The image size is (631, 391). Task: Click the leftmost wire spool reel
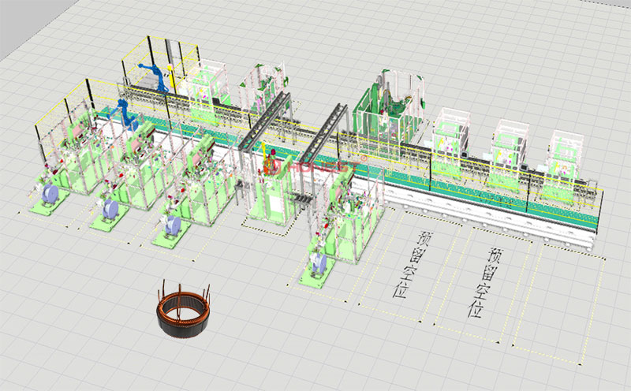50,195
